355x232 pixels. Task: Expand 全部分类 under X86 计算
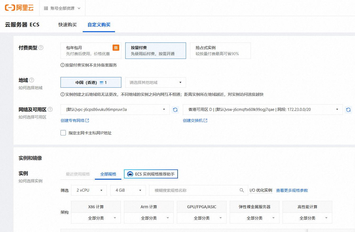coord(96,218)
